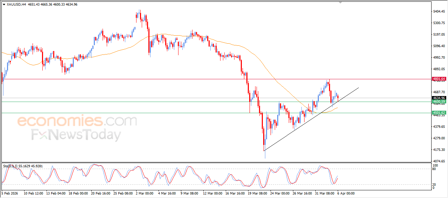Screen dimensions: 448x198
Task: Select the black ascending trendline
Action: pos(311,119)
